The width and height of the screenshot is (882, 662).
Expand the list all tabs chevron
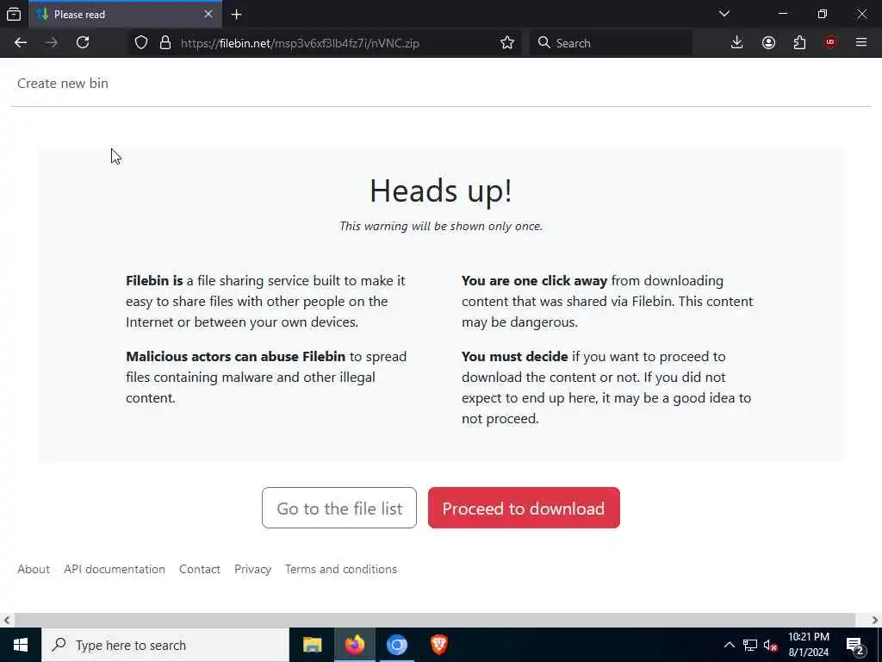coord(724,14)
